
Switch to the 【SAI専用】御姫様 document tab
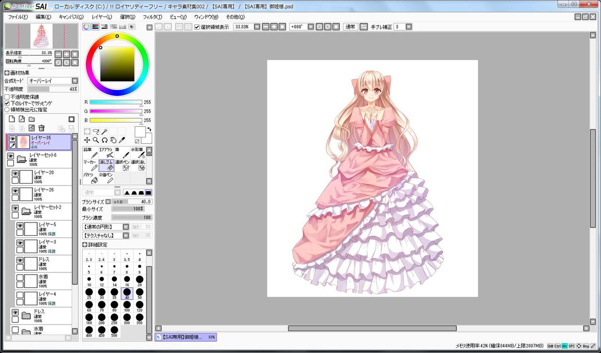tap(186, 337)
